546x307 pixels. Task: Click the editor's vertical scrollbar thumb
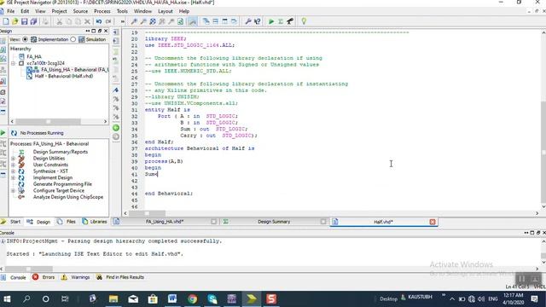pos(543,152)
